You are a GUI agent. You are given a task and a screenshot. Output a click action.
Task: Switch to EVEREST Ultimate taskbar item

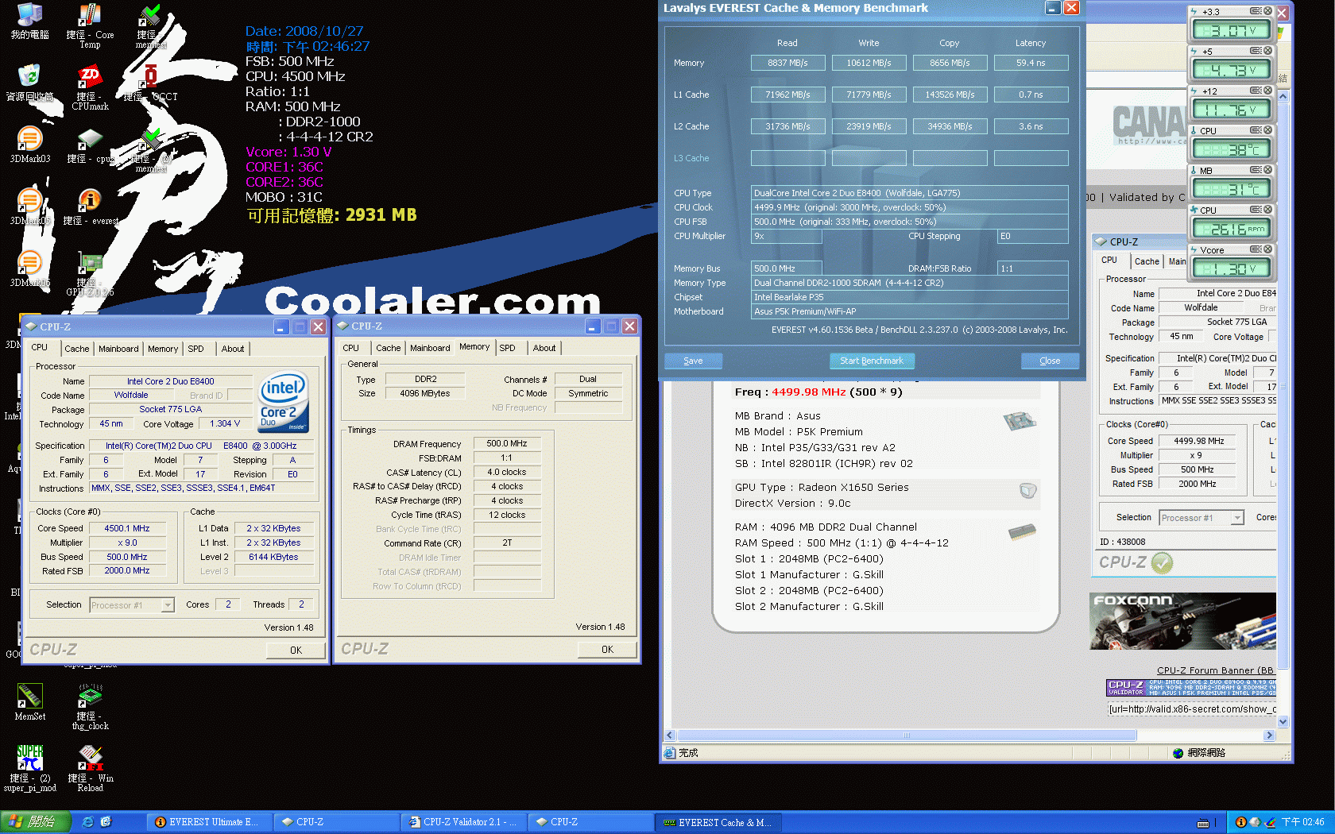click(209, 822)
